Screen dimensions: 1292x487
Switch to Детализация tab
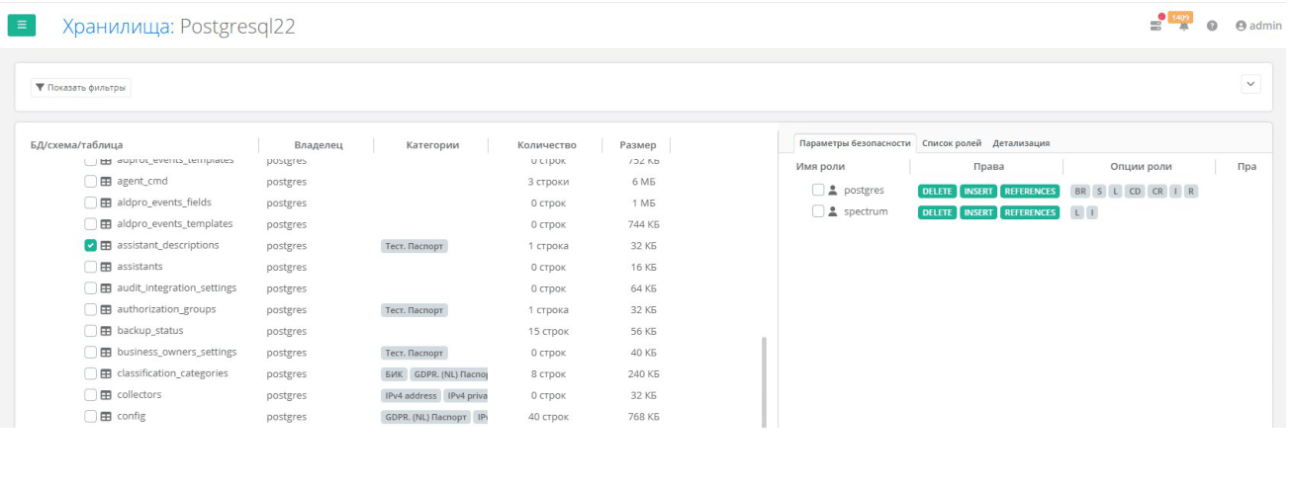[x=1021, y=143]
